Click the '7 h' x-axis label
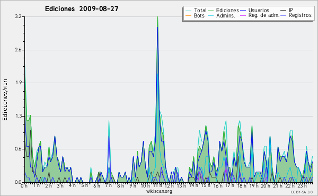 pyautogui.click(x=108, y=185)
